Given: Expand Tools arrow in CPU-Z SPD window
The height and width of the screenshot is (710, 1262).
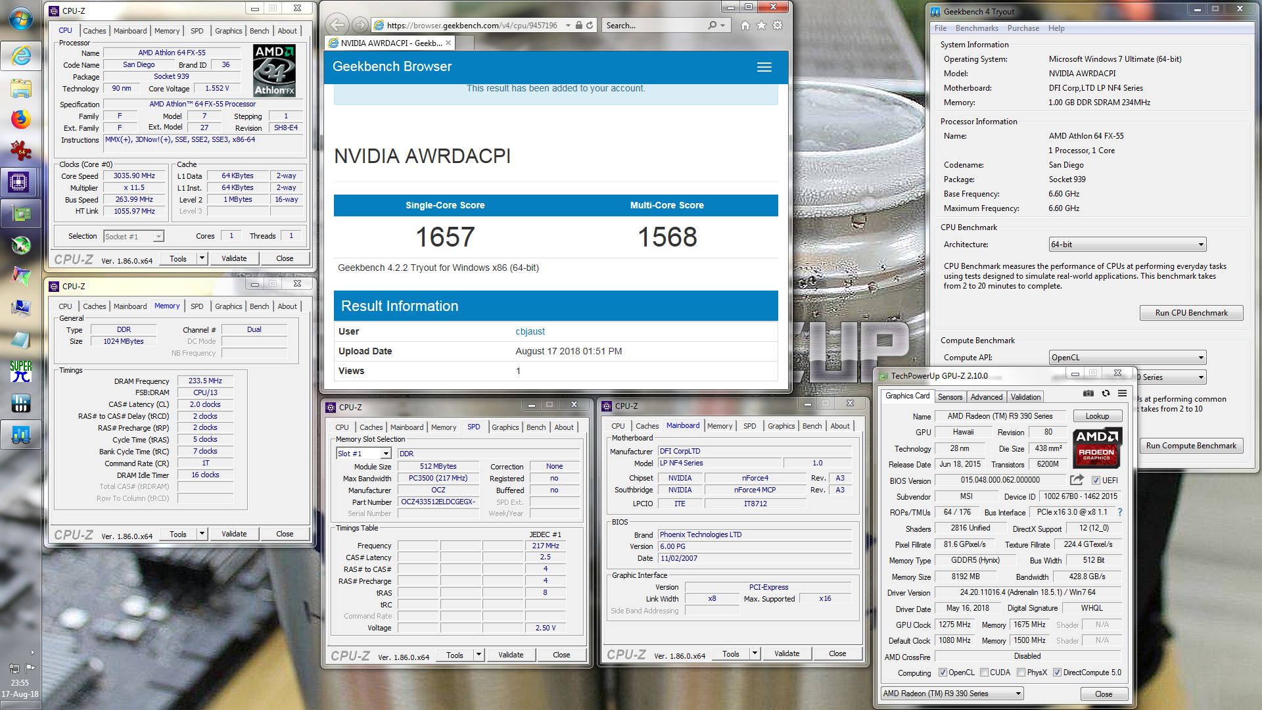Looking at the screenshot, I should tap(479, 655).
